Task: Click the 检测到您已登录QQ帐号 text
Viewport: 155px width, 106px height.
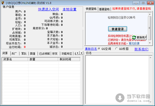Action: 121,17
